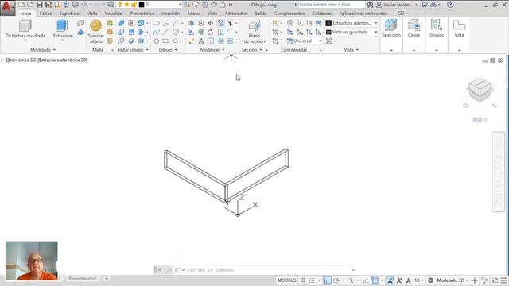Viewport: 509px width, 286px height.
Task: Expand the Modificar panel
Action: [x=212, y=49]
